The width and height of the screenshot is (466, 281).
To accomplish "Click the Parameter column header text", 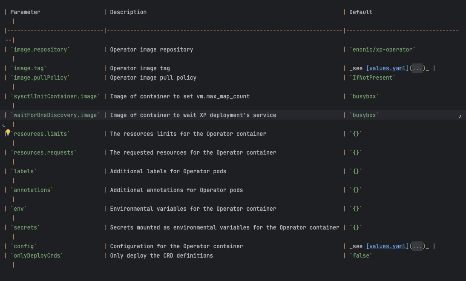I will click(25, 12).
